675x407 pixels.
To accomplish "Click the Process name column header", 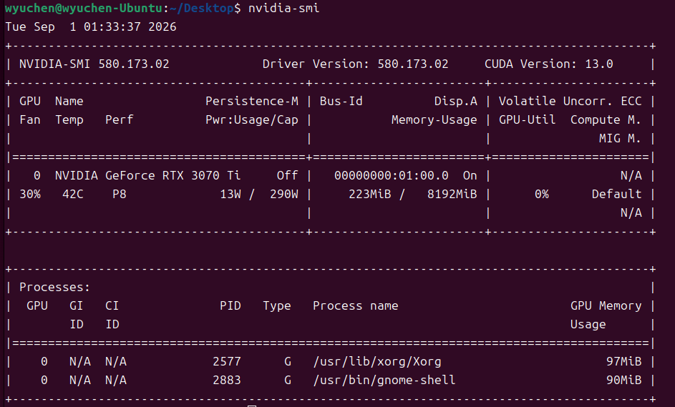I will click(355, 306).
